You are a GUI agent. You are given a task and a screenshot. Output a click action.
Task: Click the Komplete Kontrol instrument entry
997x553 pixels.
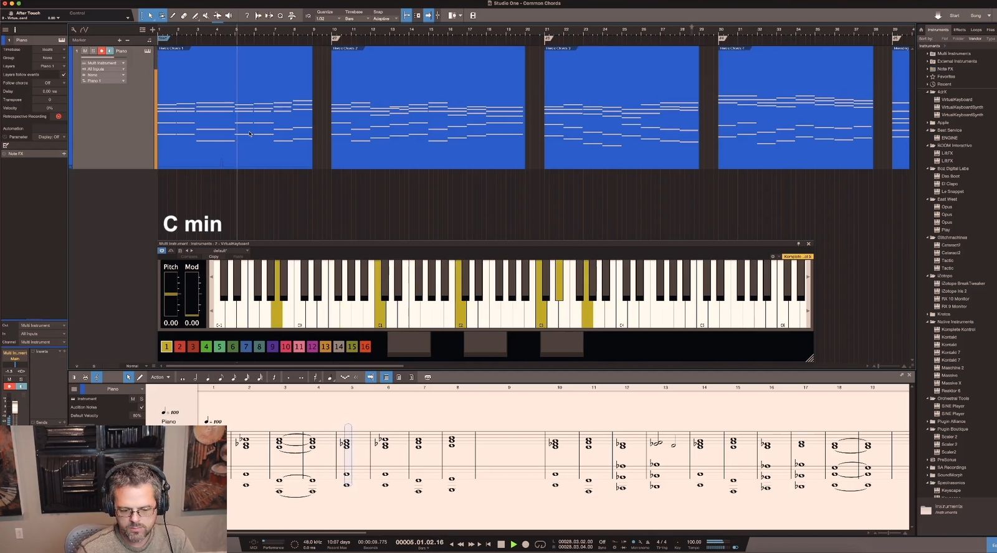pos(958,329)
